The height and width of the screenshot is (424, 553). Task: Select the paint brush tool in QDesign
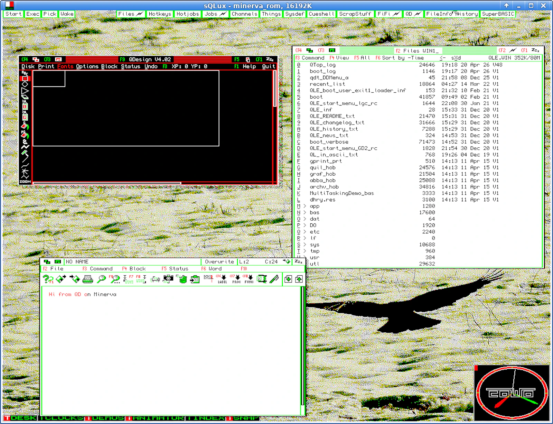25,153
